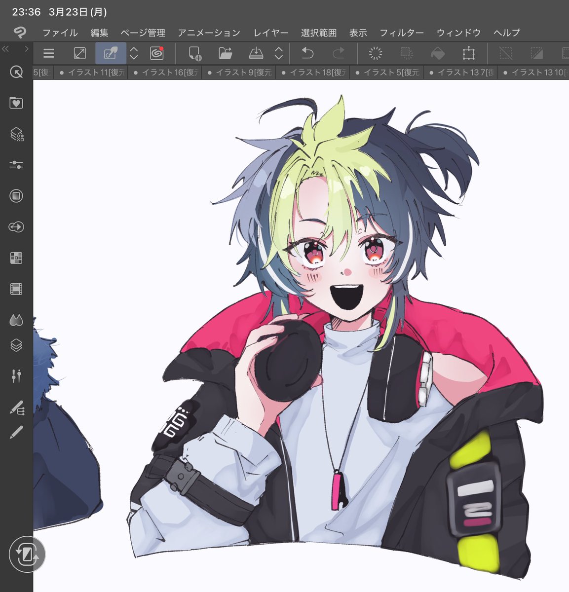Switch to the イラスト18 canvas tab
This screenshot has width=569, height=592.
[x=313, y=73]
